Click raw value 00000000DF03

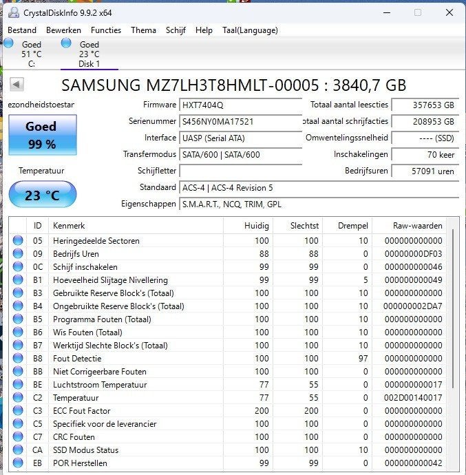click(x=413, y=254)
